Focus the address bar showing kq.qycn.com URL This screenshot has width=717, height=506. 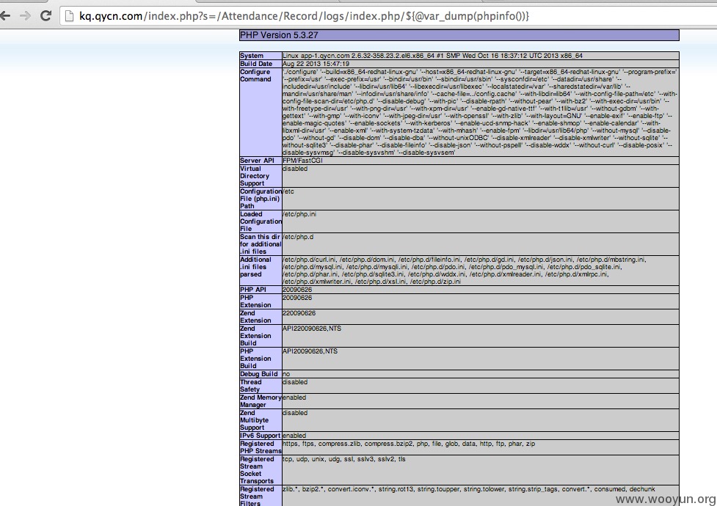(389, 16)
